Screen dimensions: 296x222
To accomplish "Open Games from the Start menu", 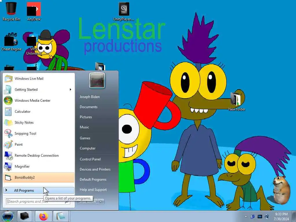I will point(85,138).
